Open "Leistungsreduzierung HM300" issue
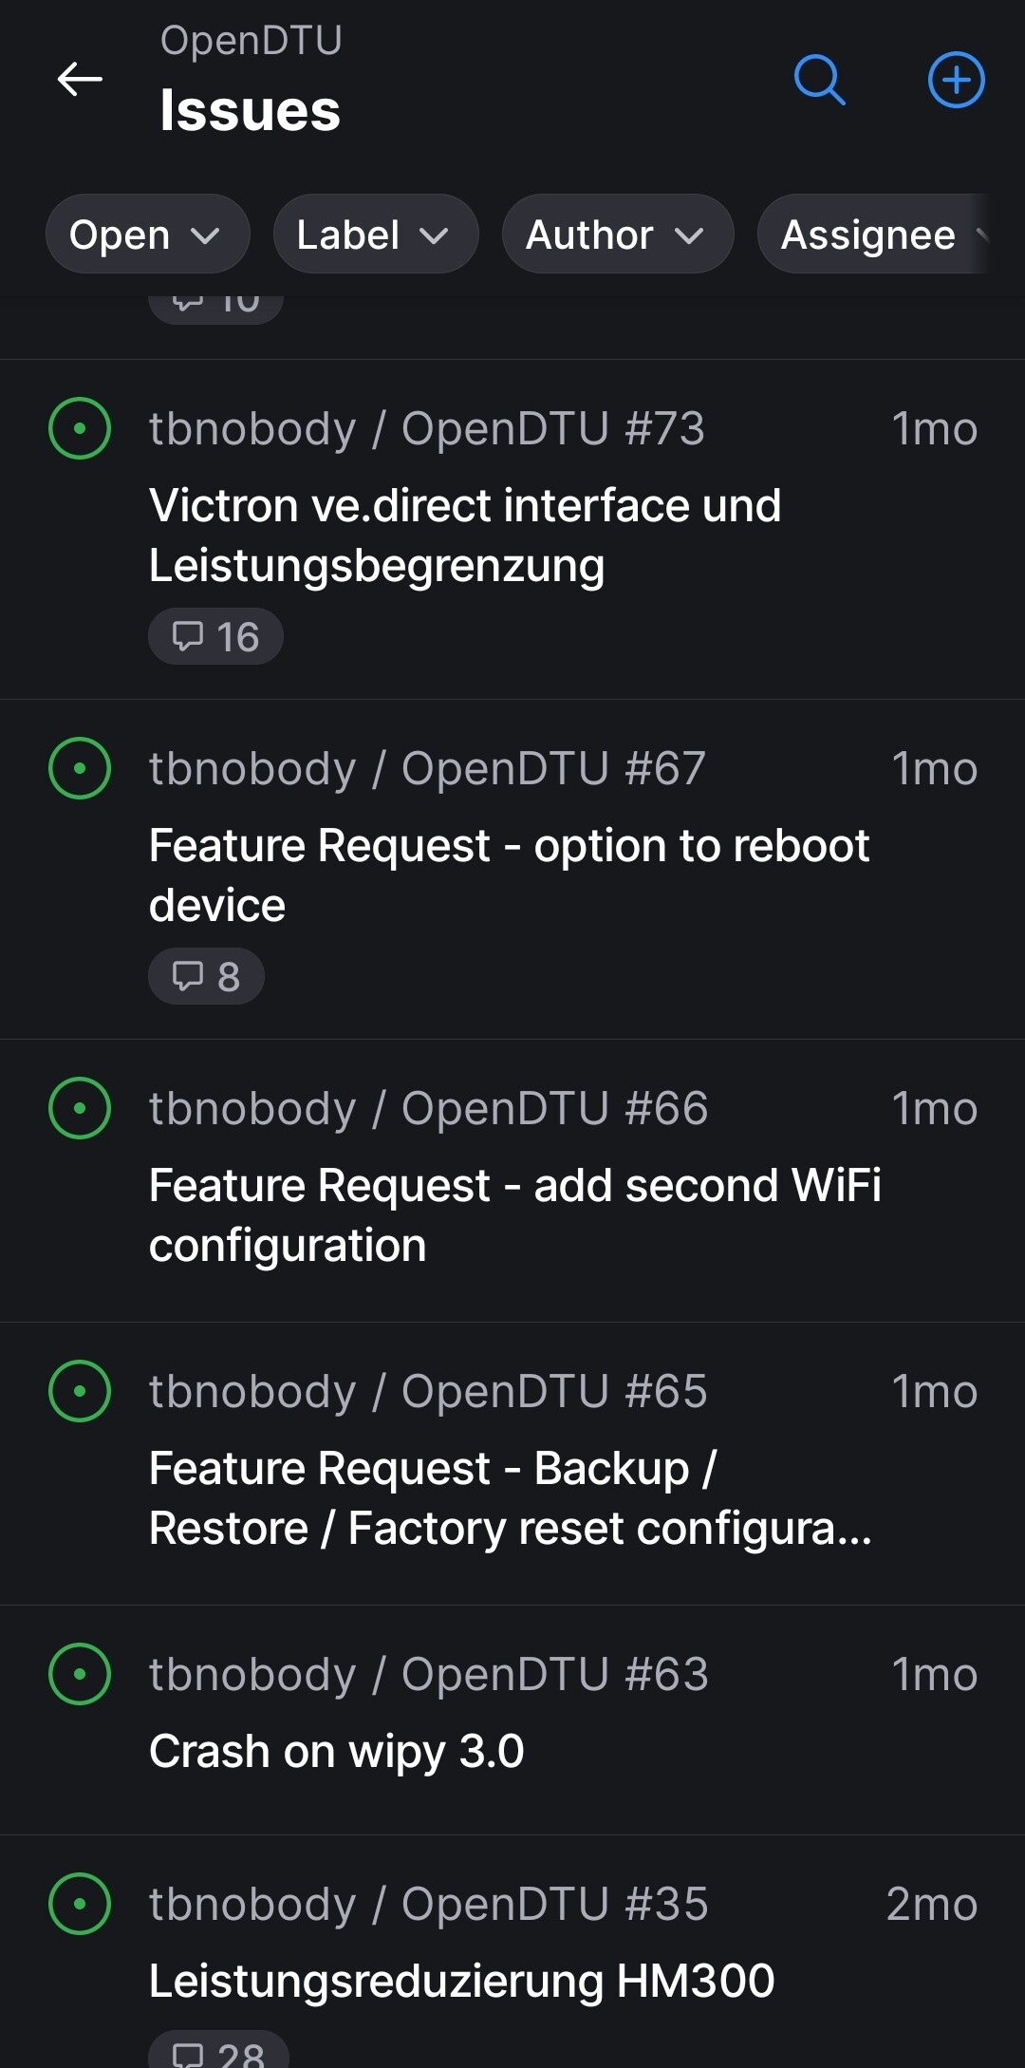The height and width of the screenshot is (2068, 1025). (x=462, y=1981)
